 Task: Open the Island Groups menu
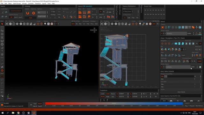coord(17,4)
